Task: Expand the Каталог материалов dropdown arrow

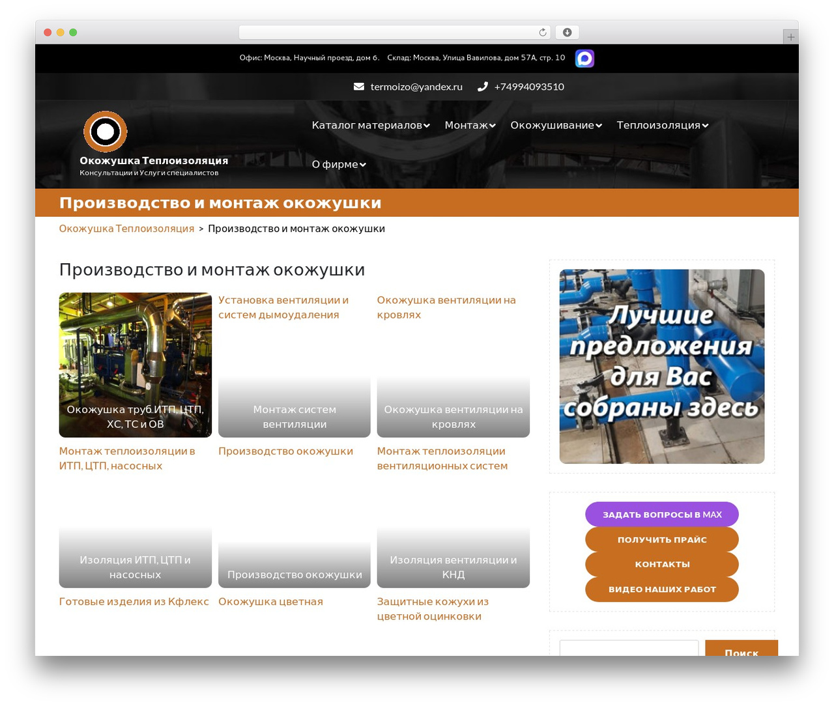Action: (427, 126)
